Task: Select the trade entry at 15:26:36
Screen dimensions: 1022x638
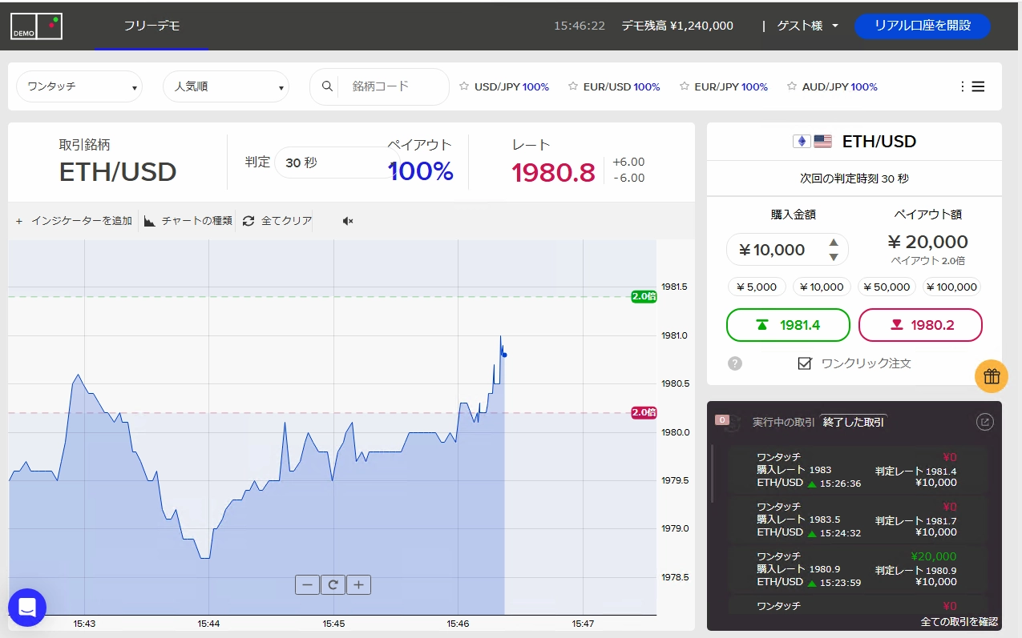Action: [857, 470]
